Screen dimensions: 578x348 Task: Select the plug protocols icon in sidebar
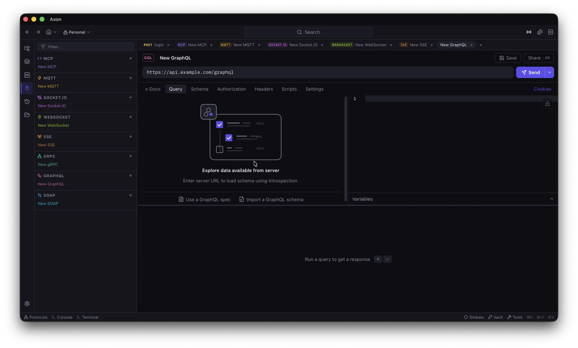[27, 88]
